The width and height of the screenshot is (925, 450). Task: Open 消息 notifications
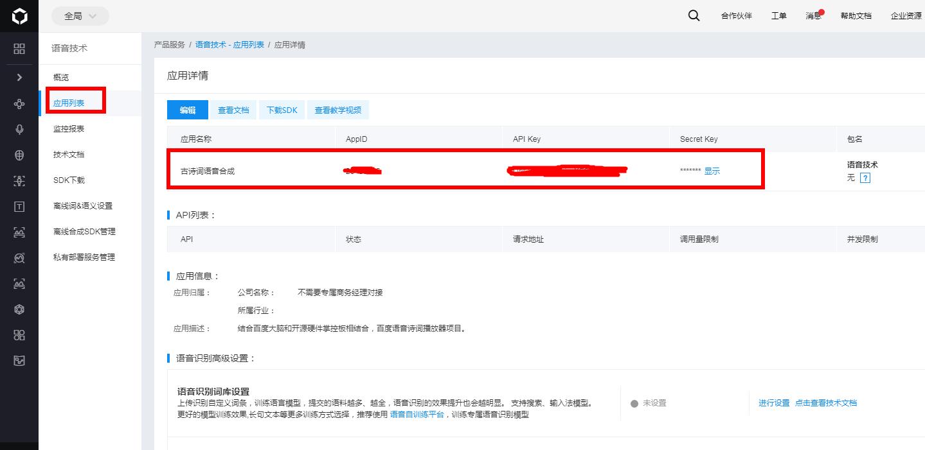coord(813,16)
